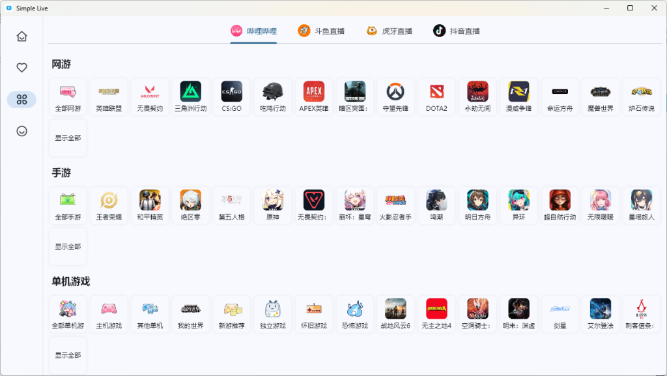This screenshot has height=376, width=667.
Task: Open the Mine smiley icon in sidebar
Action: point(21,130)
